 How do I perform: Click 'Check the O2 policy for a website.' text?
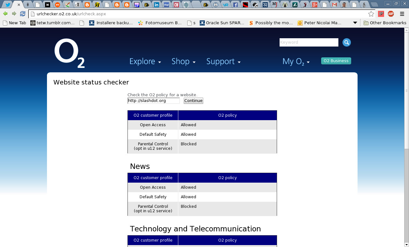click(x=162, y=95)
